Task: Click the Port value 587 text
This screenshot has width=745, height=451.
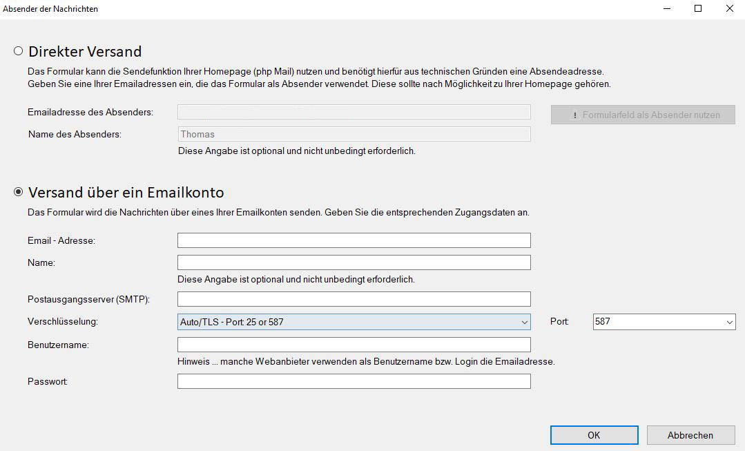Action: (603, 322)
